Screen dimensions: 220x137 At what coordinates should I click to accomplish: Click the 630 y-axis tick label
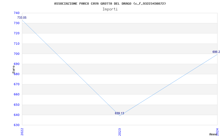(16, 125)
